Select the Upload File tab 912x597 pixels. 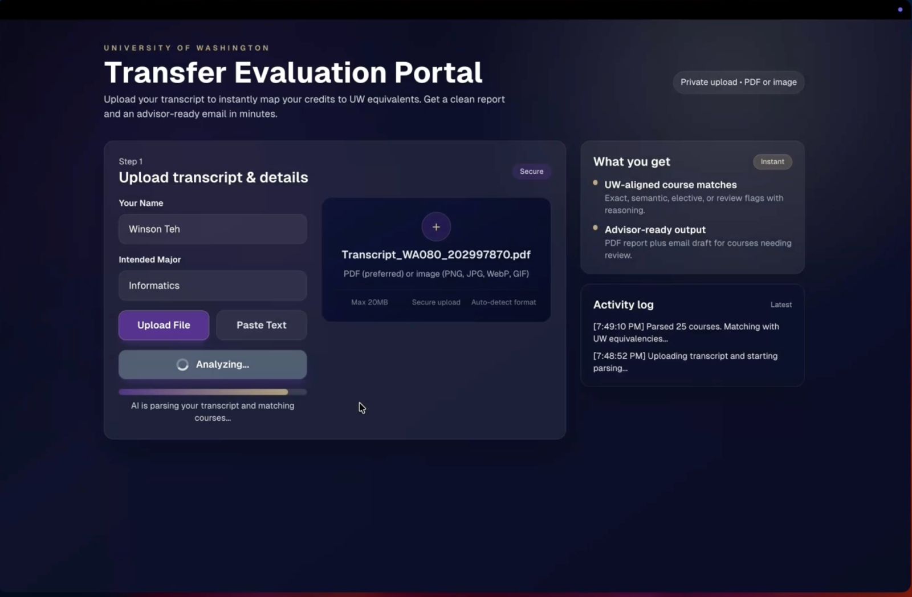point(164,325)
